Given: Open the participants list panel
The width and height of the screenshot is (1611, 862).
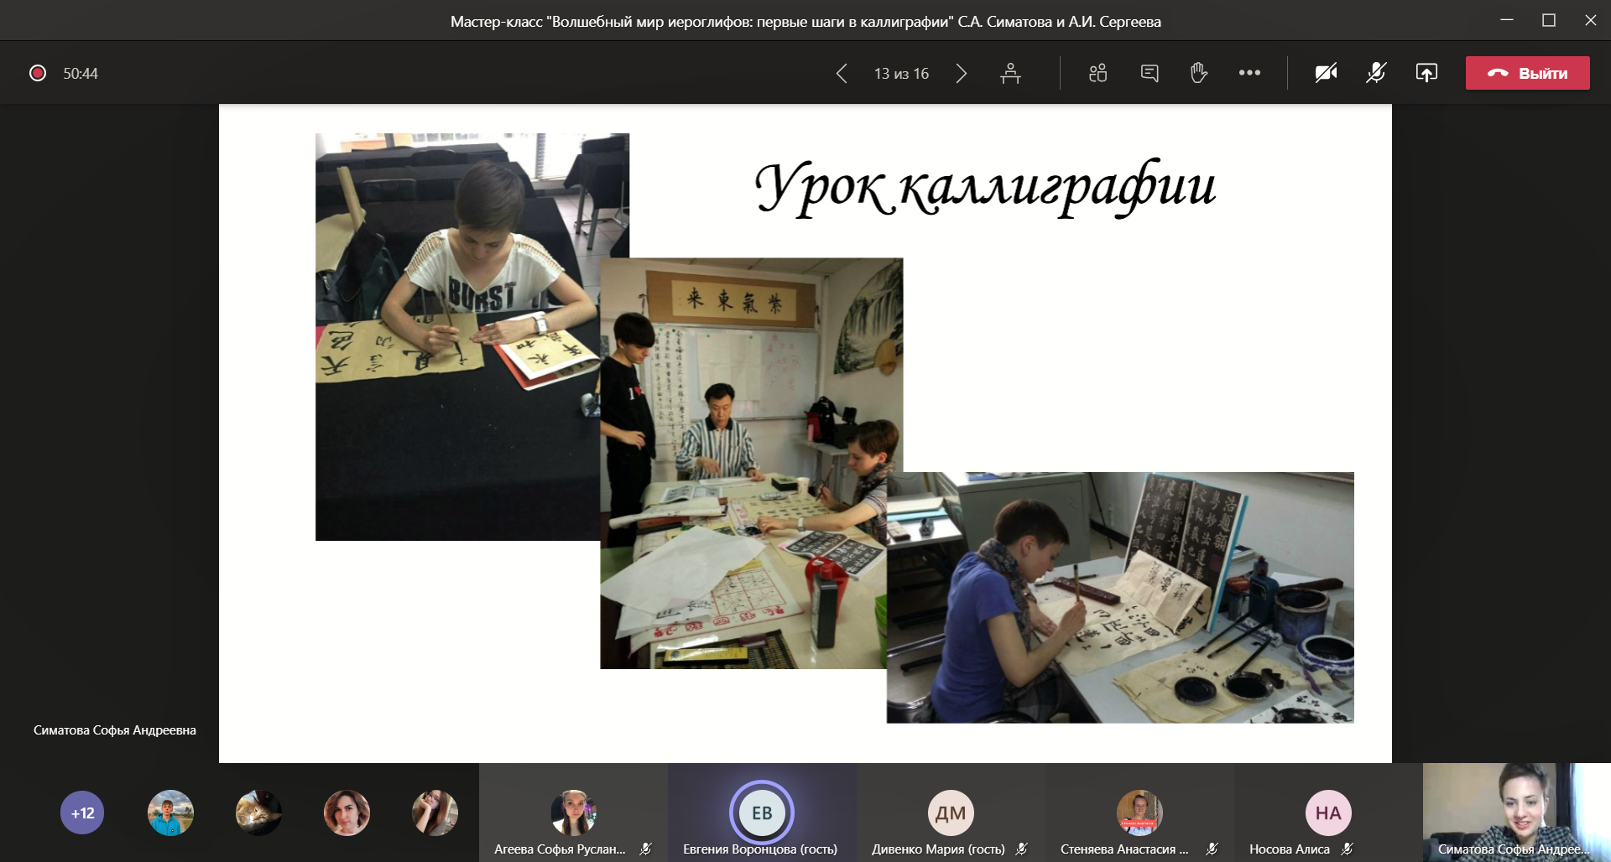Looking at the screenshot, I should click(1097, 73).
